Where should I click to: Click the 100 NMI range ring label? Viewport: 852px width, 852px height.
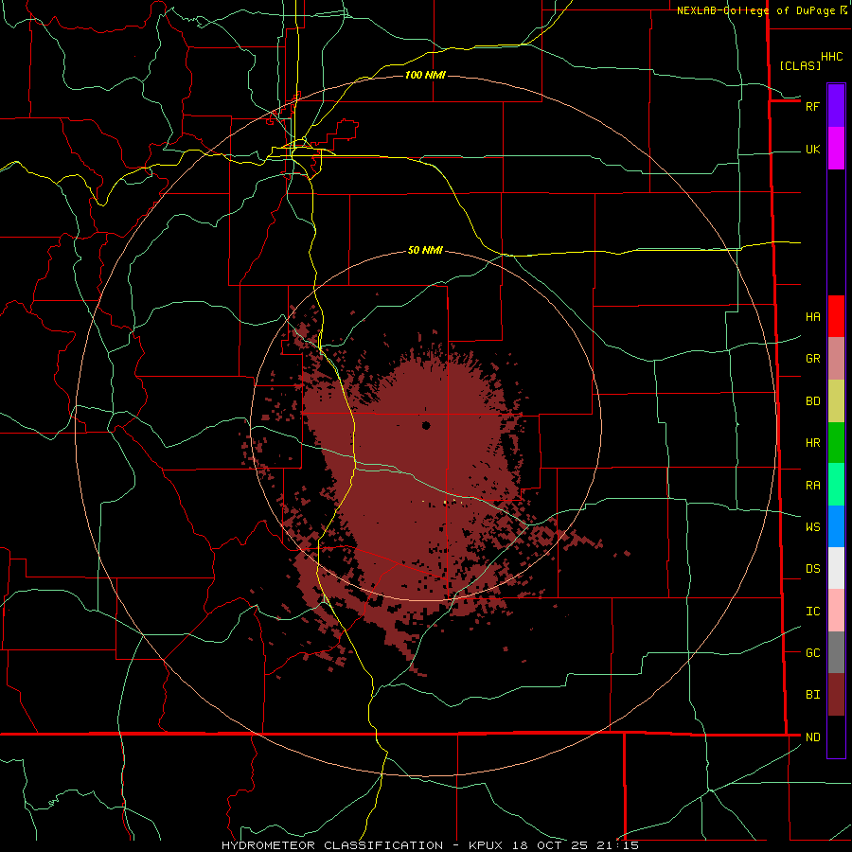point(425,75)
